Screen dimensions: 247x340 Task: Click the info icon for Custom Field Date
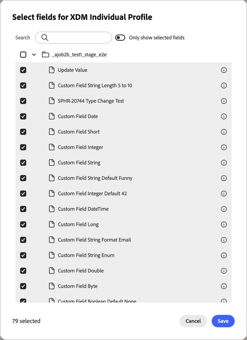point(224,116)
